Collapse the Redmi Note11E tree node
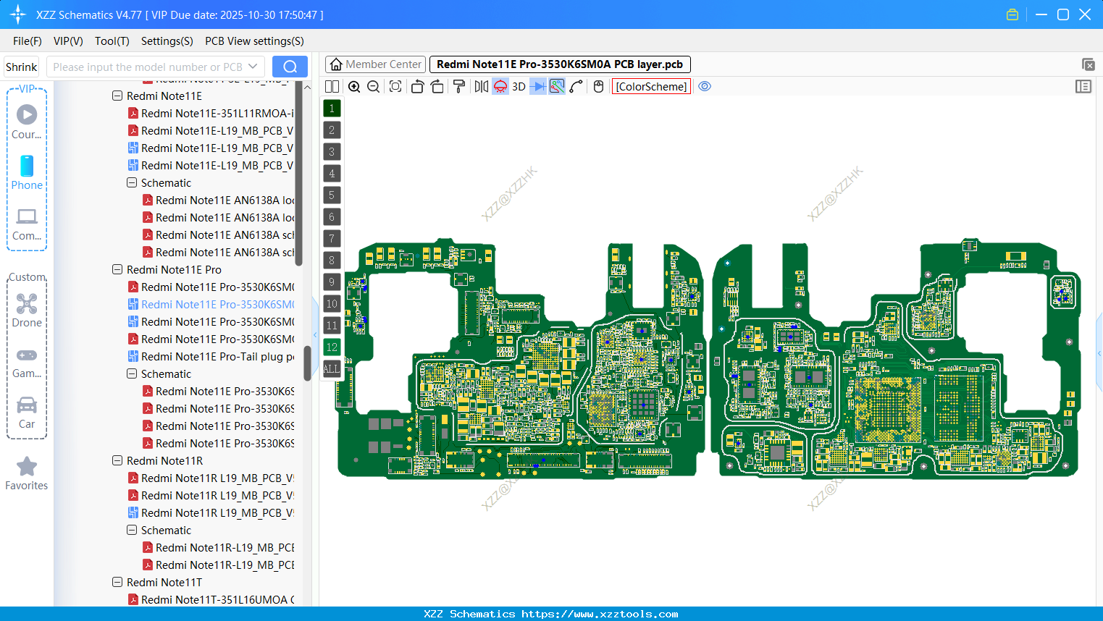 117,96
